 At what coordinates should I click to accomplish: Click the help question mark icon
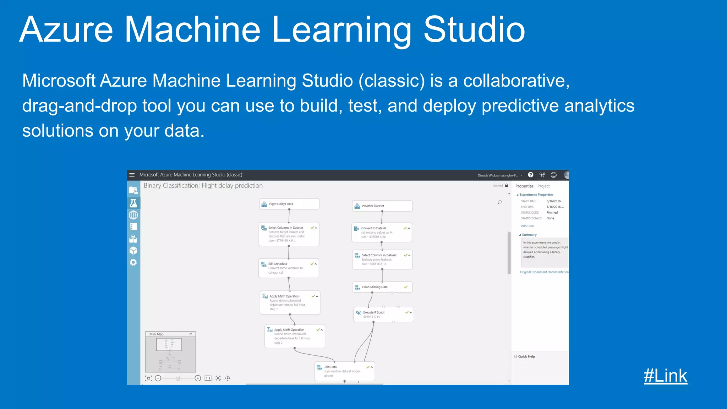530,175
